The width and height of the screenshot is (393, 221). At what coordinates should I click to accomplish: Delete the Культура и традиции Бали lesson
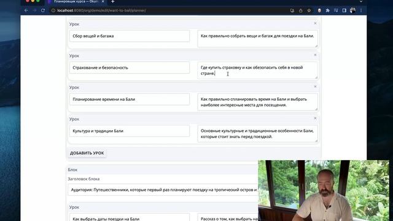click(x=315, y=118)
